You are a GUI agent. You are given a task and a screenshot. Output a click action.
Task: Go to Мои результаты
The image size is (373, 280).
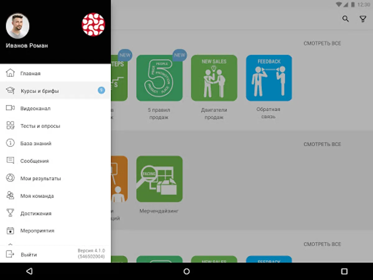[x=55, y=178]
